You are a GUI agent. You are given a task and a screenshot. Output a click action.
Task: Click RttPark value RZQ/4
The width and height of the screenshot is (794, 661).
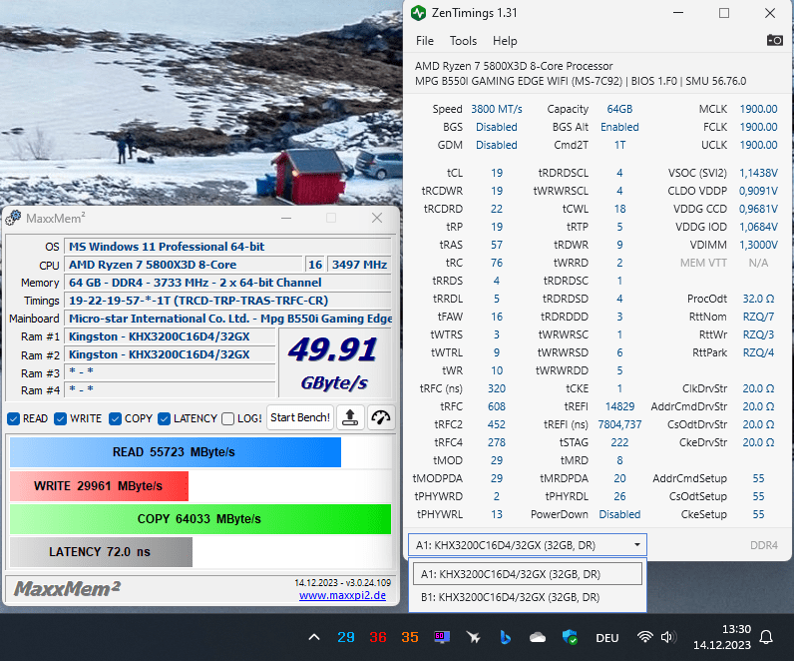[x=758, y=352]
